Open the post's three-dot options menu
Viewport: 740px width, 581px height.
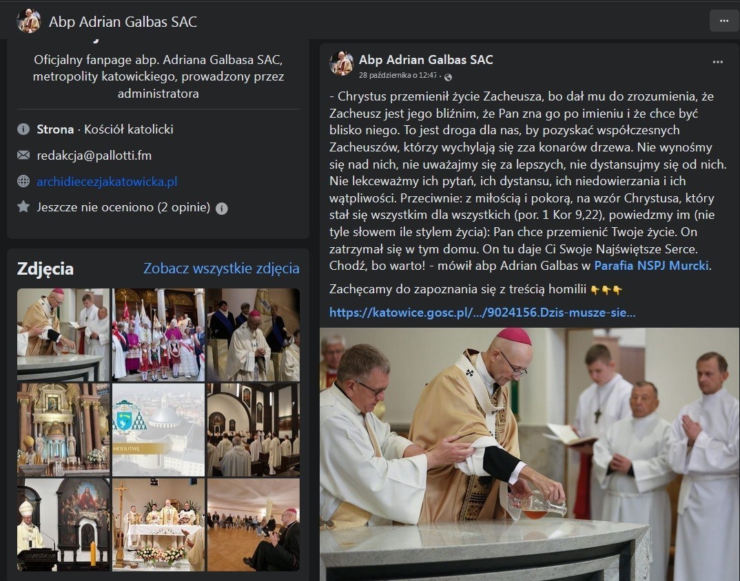(718, 62)
